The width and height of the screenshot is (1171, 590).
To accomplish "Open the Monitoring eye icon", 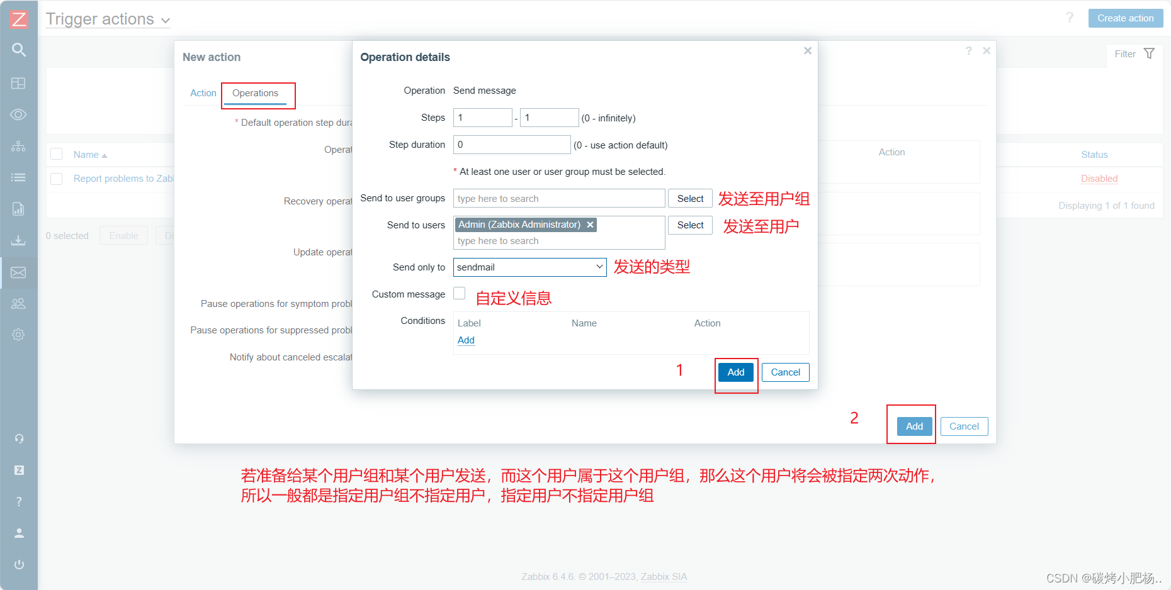I will click(x=19, y=114).
